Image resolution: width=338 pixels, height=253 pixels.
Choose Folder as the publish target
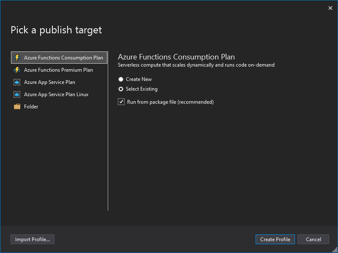tap(31, 107)
